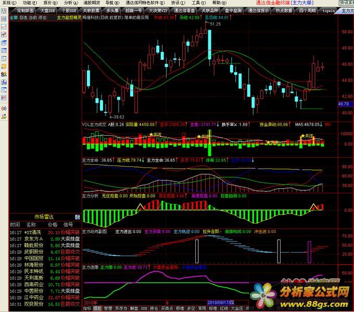Select the 江中药业 row in market radar

[x=45, y=297]
